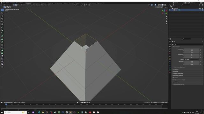Image resolution: width=204 pixels, height=114 pixels.
Task: Switch perspective/orthographic with the grid gizmo
Action: pos(167,23)
